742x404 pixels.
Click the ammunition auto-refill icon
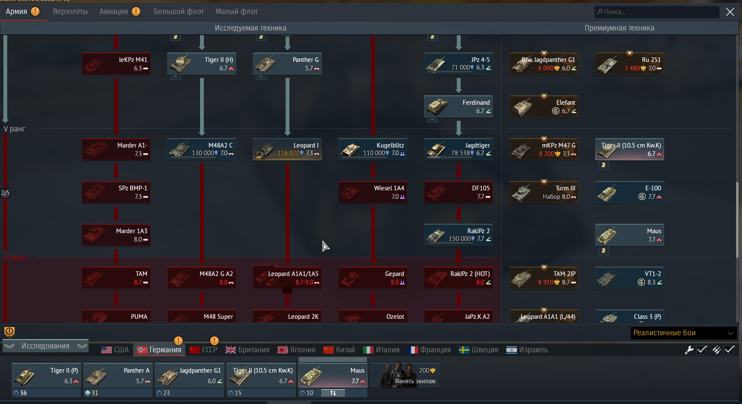click(x=716, y=350)
